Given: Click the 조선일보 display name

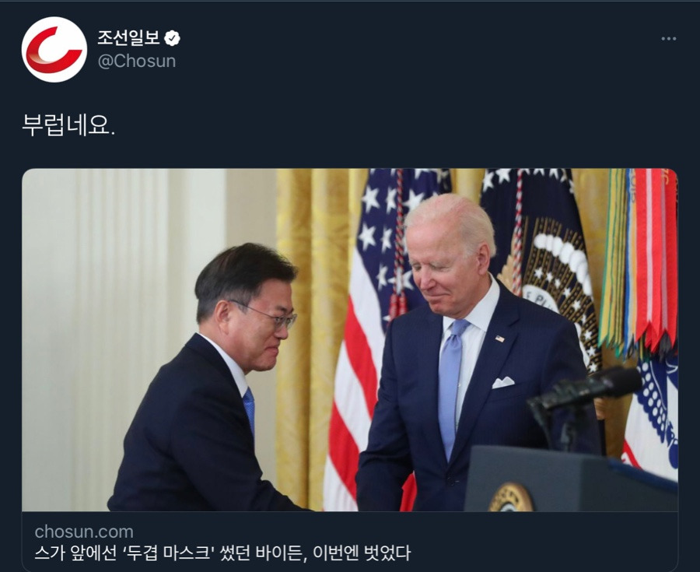Looking at the screenshot, I should [128, 38].
